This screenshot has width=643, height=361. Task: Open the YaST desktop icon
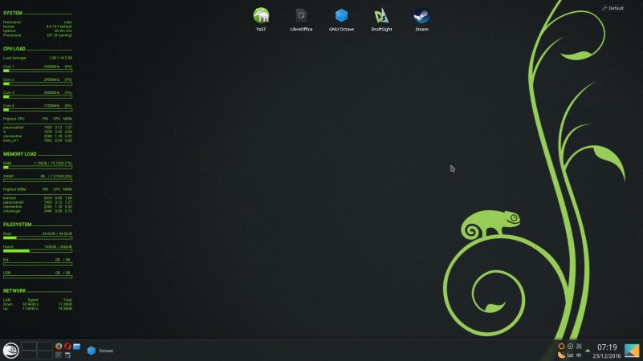pyautogui.click(x=261, y=19)
